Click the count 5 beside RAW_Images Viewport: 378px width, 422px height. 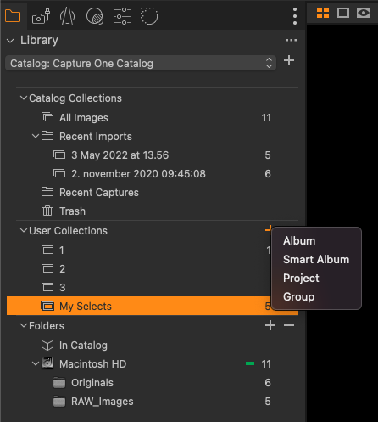[268, 402]
